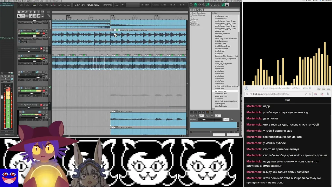The width and height of the screenshot is (332, 187).
Task: Adjust the Media Explorer preview Volume slider
Action: tap(204, 119)
